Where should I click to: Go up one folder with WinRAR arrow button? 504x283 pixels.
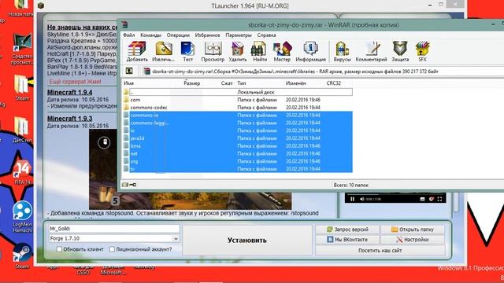[129, 72]
